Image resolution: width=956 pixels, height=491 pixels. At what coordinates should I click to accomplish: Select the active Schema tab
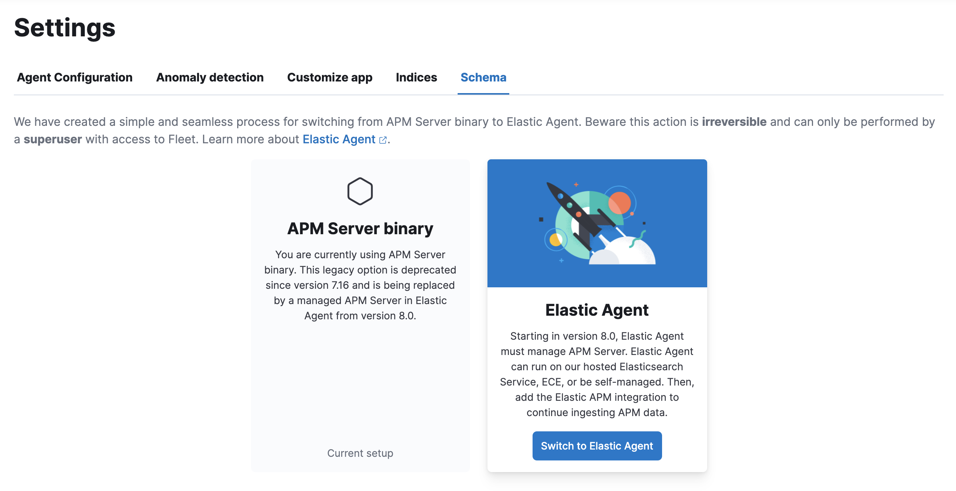(483, 77)
